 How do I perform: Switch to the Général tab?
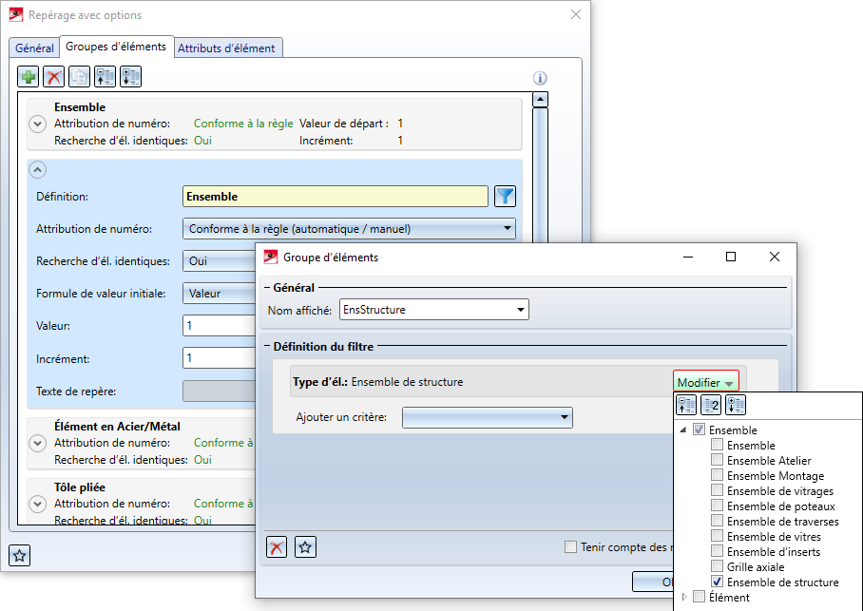(x=34, y=48)
